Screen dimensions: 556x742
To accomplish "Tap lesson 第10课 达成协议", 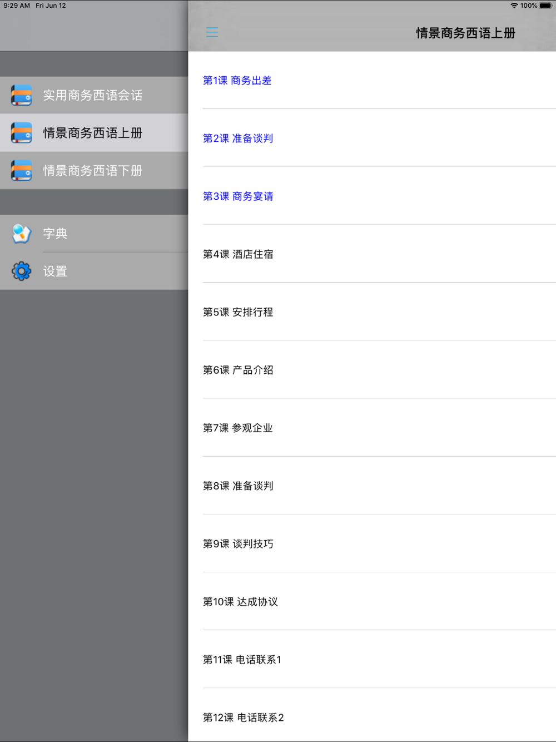I will click(240, 601).
